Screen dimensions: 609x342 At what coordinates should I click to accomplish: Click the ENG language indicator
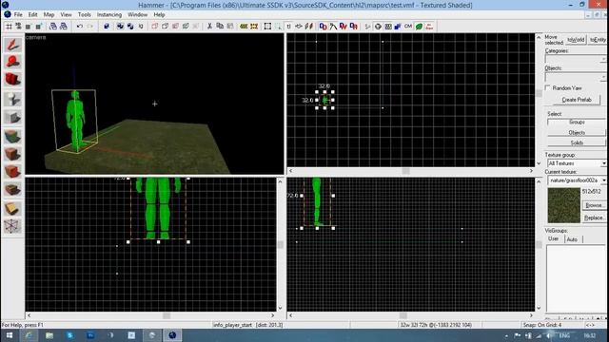click(x=564, y=335)
